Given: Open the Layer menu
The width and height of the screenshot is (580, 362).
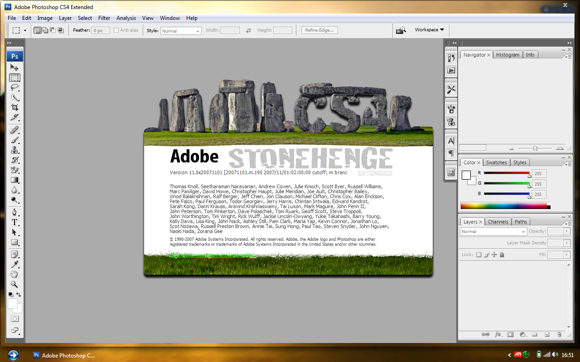Looking at the screenshot, I should pyautogui.click(x=65, y=18).
